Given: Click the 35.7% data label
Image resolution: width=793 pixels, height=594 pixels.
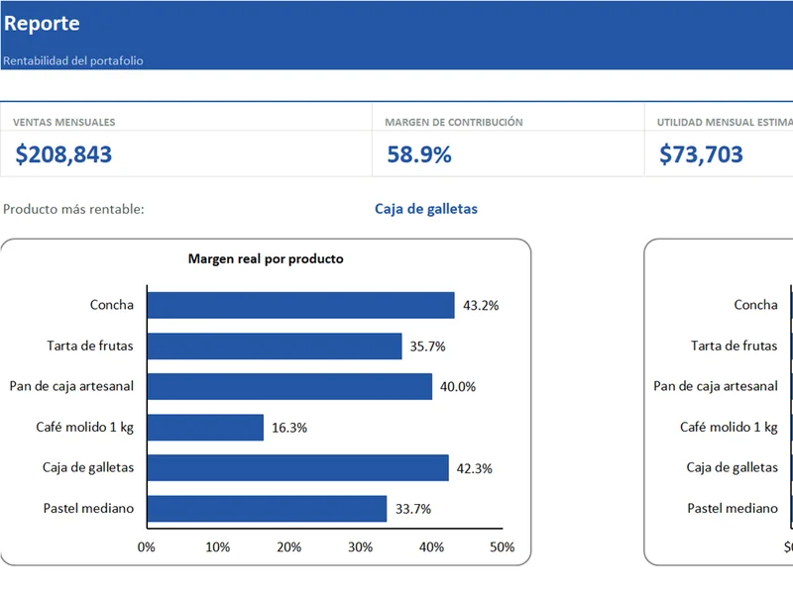Looking at the screenshot, I should pos(427,346).
